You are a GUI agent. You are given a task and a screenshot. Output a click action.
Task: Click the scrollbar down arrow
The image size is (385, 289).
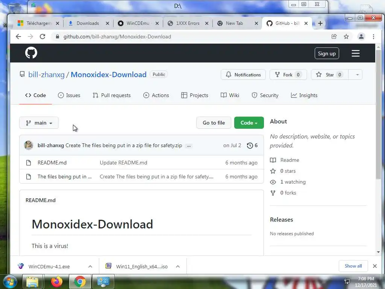click(378, 252)
